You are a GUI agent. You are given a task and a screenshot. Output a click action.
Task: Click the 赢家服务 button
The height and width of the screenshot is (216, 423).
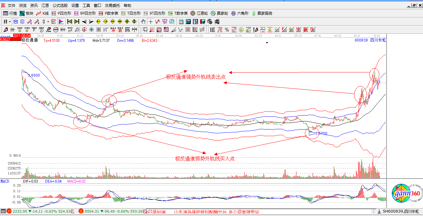tap(262, 13)
